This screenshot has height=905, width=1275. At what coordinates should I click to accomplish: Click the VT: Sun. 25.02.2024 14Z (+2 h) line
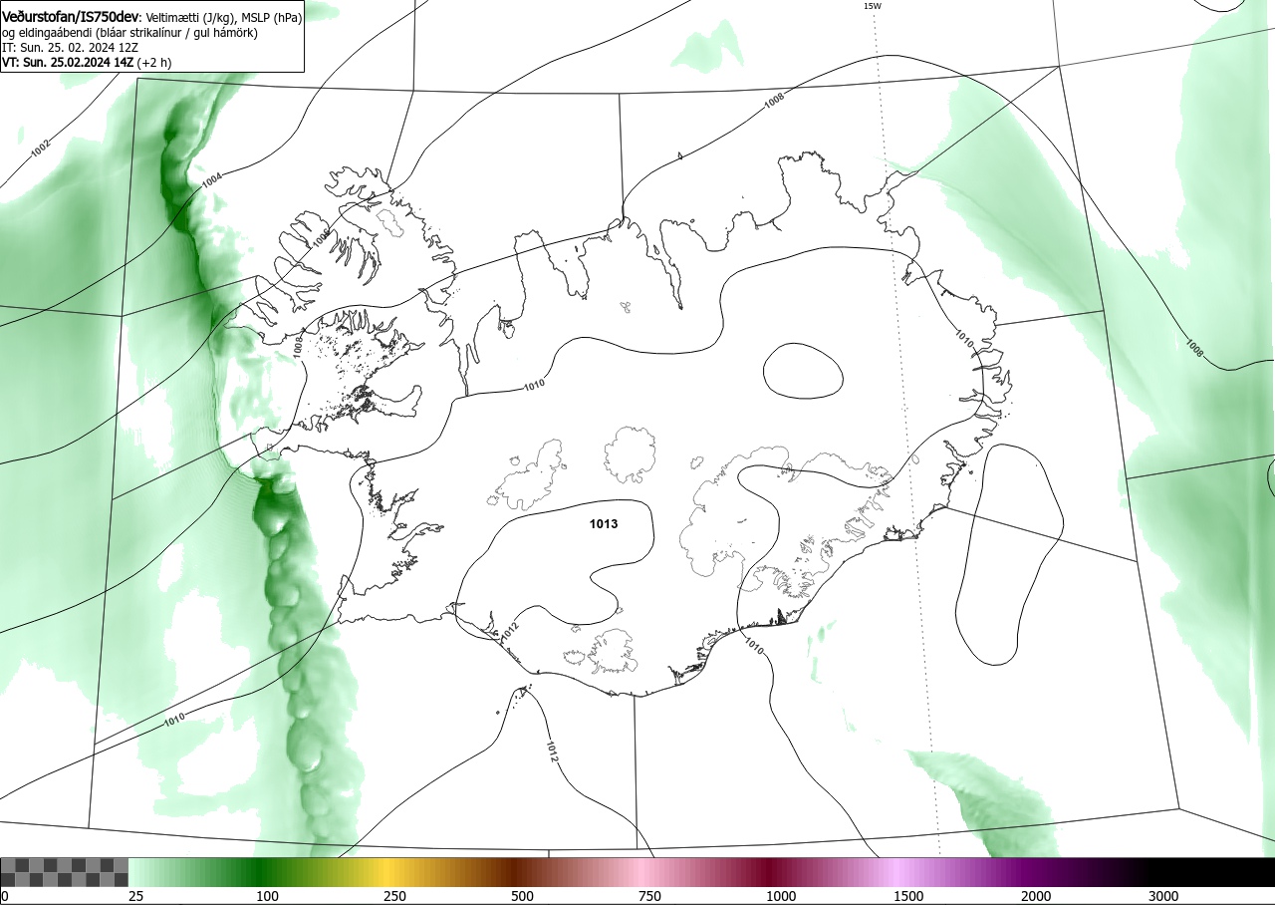(87, 62)
